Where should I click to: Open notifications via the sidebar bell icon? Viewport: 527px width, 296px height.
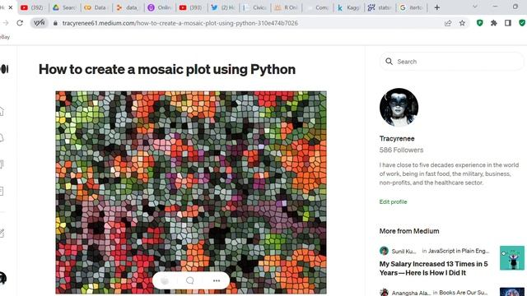click(2, 138)
